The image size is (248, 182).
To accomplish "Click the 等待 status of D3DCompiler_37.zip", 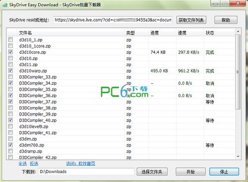I will [x=210, y=102].
